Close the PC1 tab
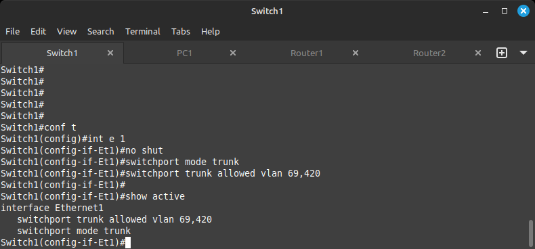Viewport: 535px width, 249px height. pos(233,53)
